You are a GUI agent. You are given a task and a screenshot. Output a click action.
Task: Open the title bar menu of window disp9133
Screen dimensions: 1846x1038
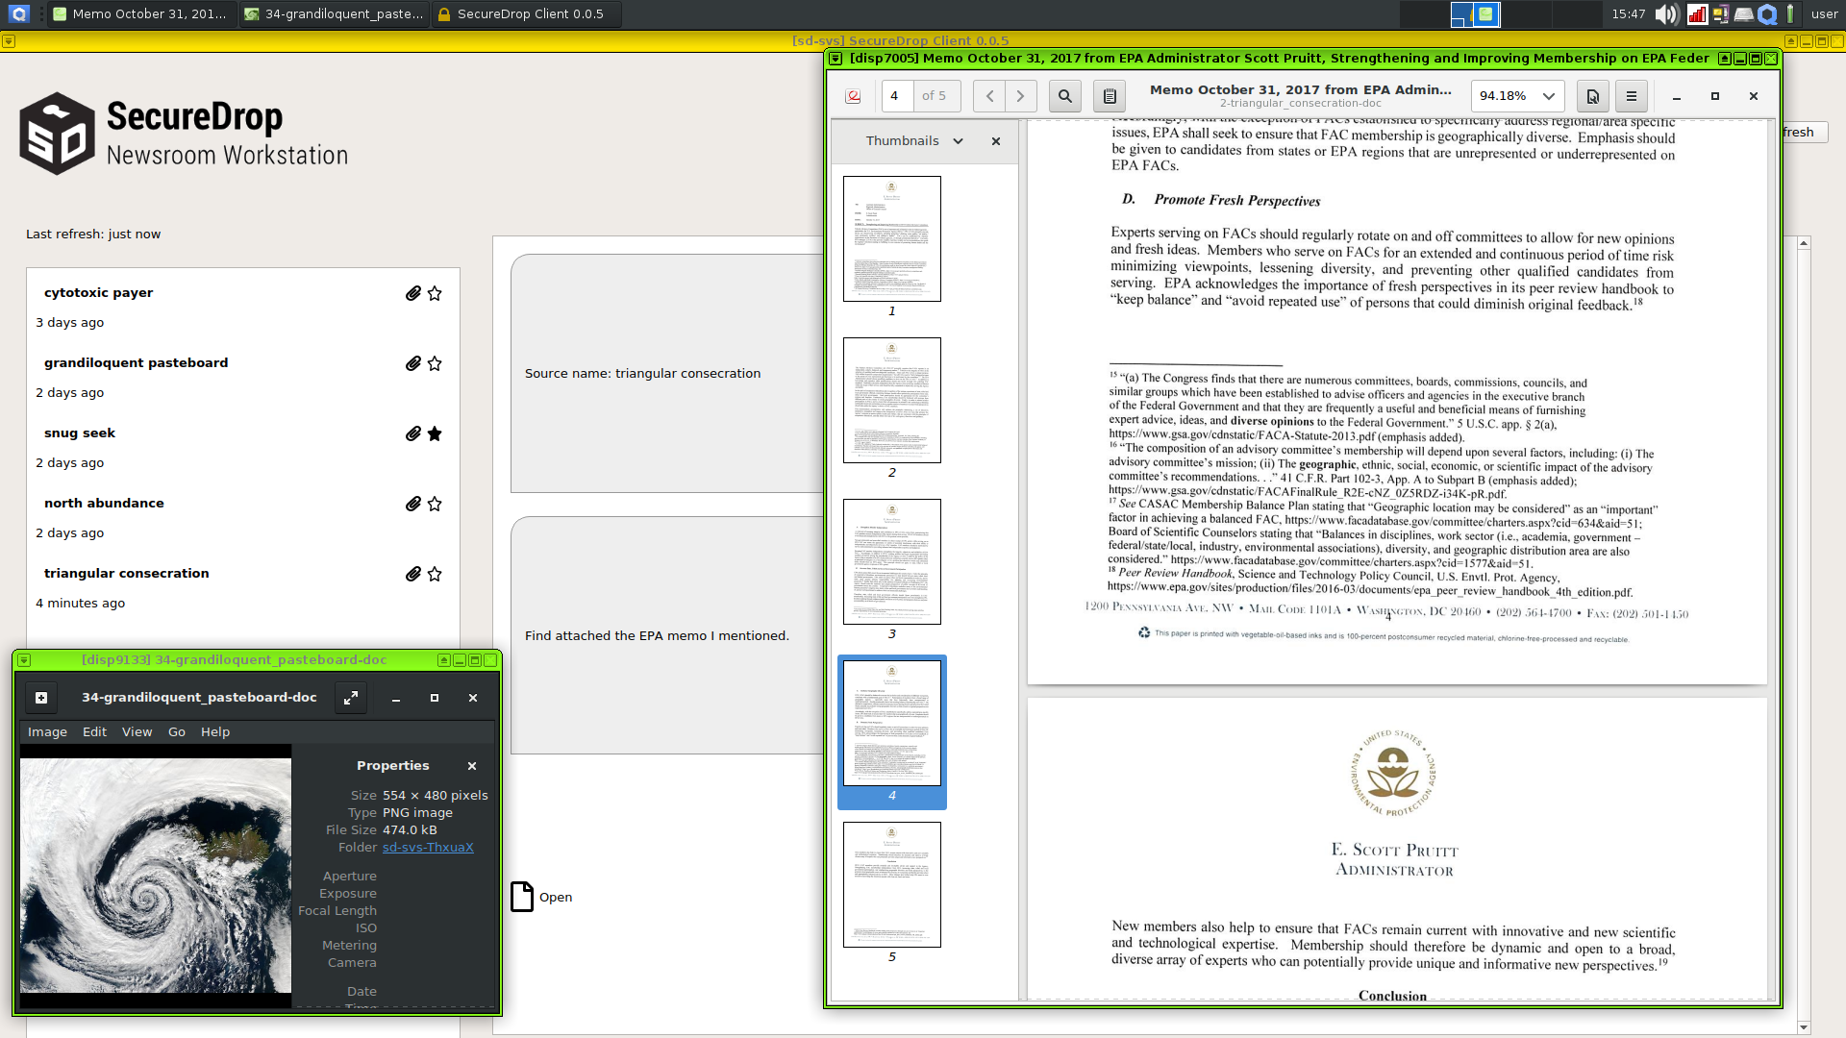(24, 660)
